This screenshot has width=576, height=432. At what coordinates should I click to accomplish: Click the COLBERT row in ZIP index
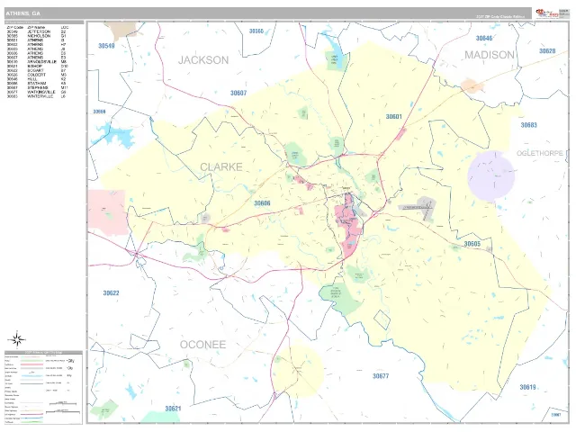[x=37, y=75]
